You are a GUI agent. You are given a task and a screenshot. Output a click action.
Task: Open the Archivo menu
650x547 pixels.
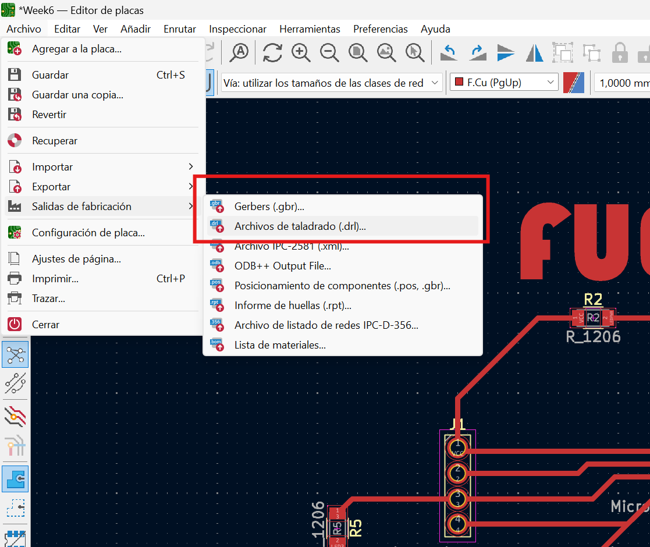pos(24,29)
